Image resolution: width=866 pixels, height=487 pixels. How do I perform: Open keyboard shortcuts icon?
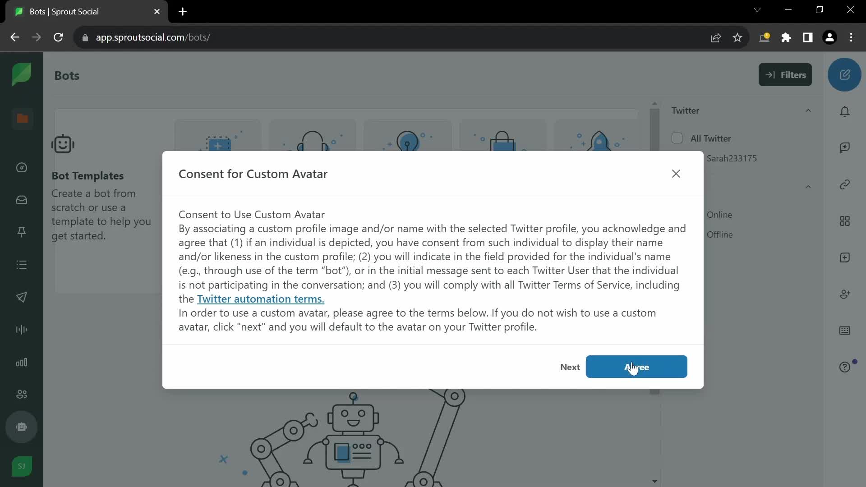(844, 331)
